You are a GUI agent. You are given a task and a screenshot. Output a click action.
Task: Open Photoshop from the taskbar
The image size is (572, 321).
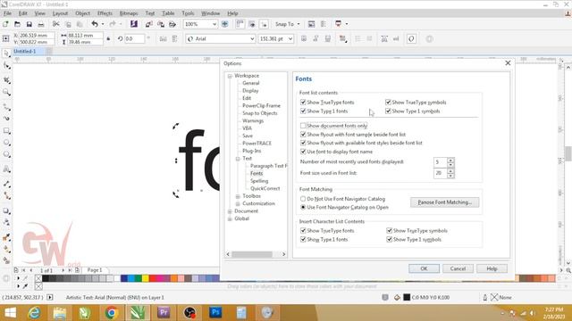215,313
